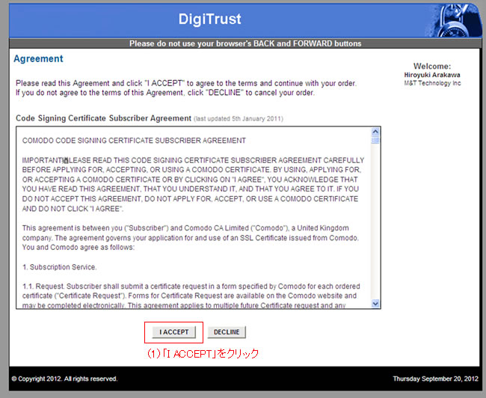Click the 'IMPORTANT' paragraph in the agreement

(193, 184)
